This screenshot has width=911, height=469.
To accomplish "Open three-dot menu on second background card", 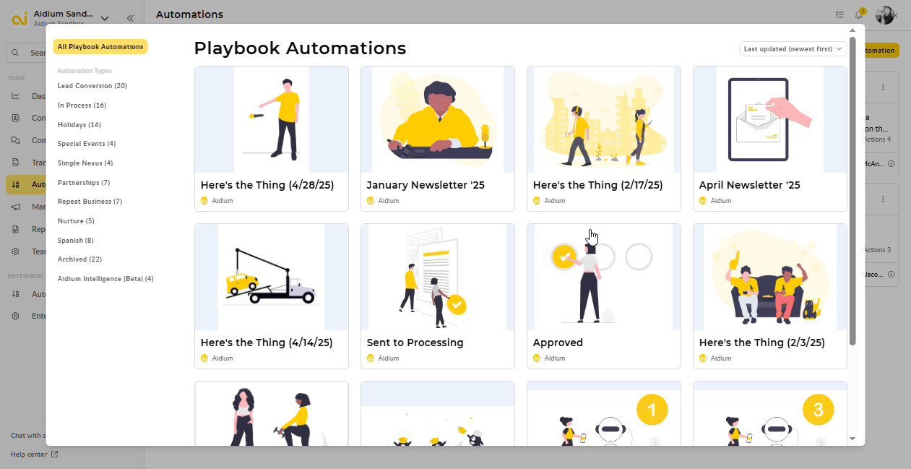I will (x=883, y=198).
